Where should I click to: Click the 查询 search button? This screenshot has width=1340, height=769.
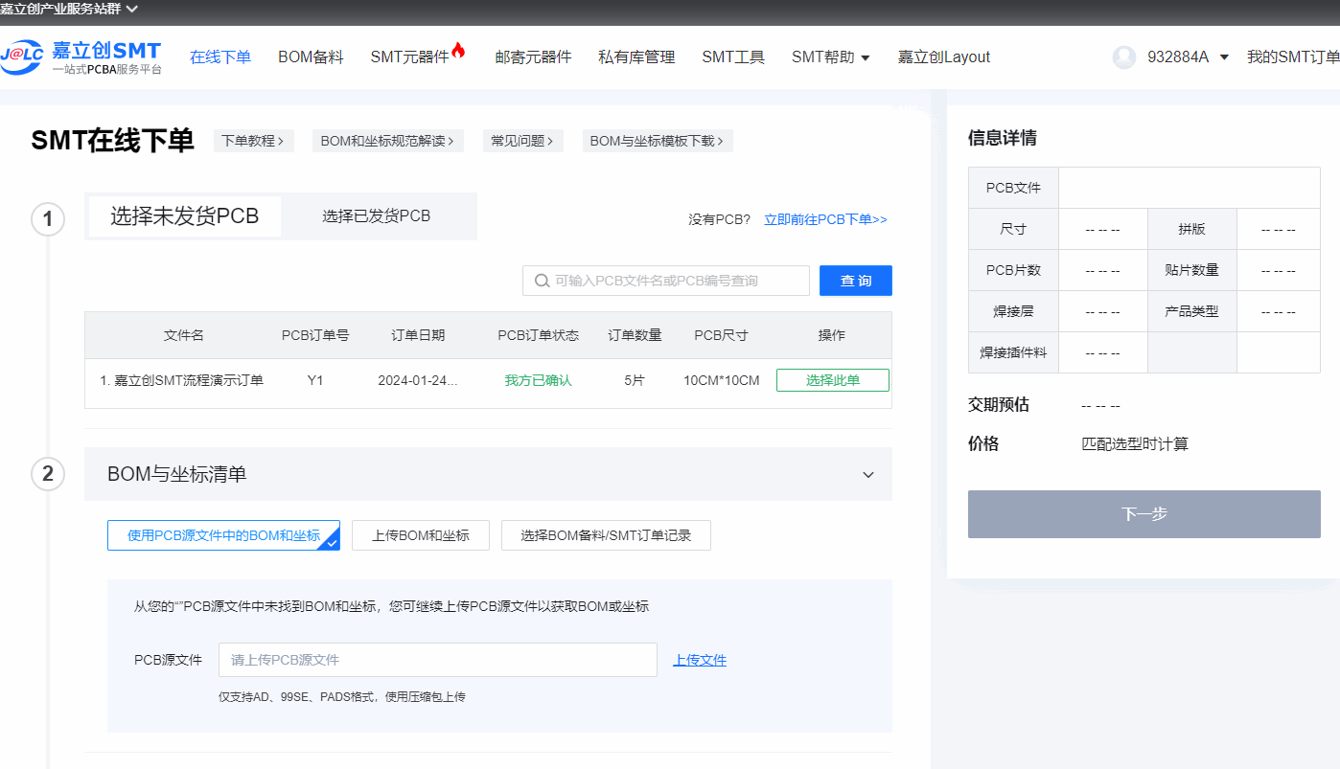click(x=856, y=281)
